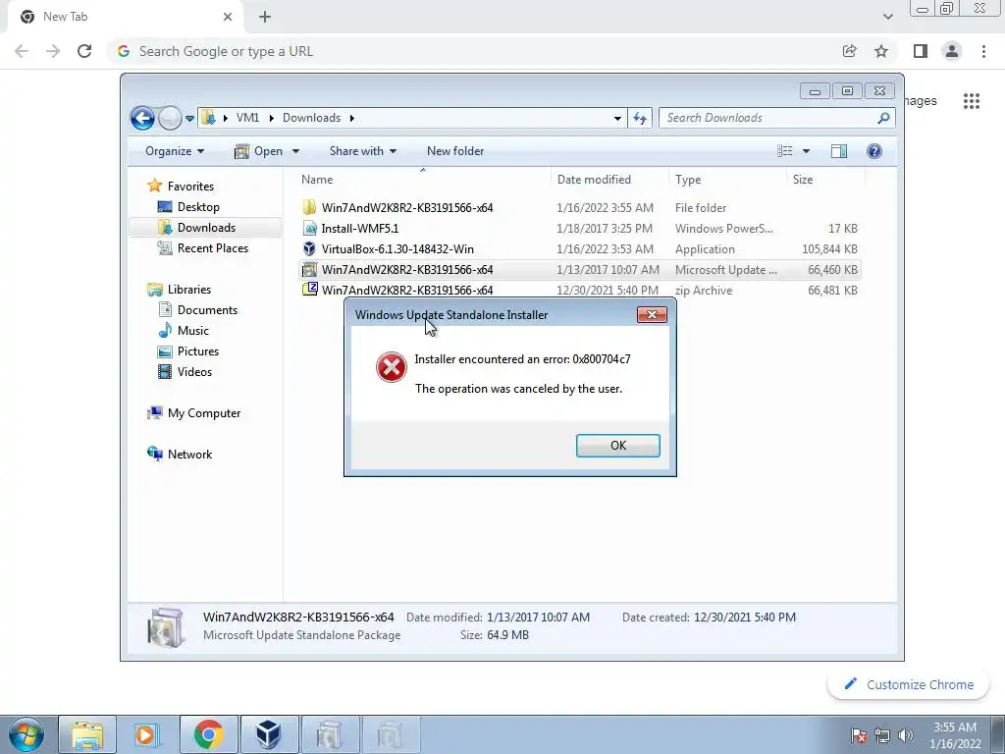This screenshot has height=754, width=1005.
Task: Select the Win7AndW2K8R2-KB3191566-x64 file folder
Action: [x=579, y=208]
